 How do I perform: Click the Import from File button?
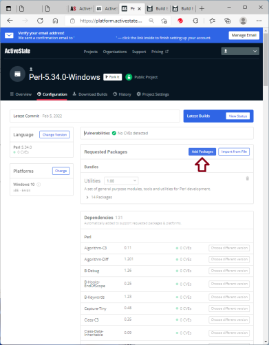234,151
